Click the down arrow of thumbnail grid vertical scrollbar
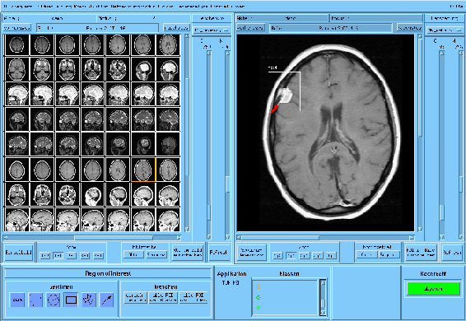This screenshot has height=321, width=466. (187, 229)
